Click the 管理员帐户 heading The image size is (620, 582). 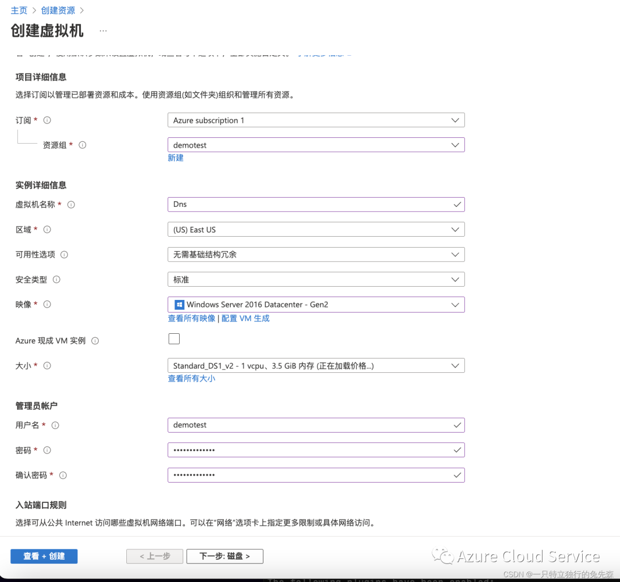pyautogui.click(x=36, y=406)
